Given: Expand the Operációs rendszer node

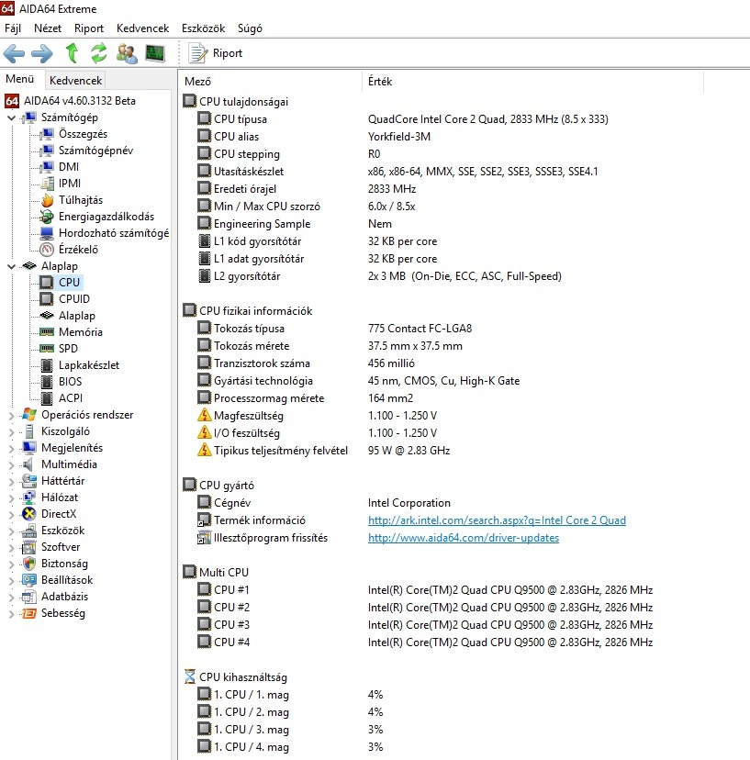Looking at the screenshot, I should 11,416.
